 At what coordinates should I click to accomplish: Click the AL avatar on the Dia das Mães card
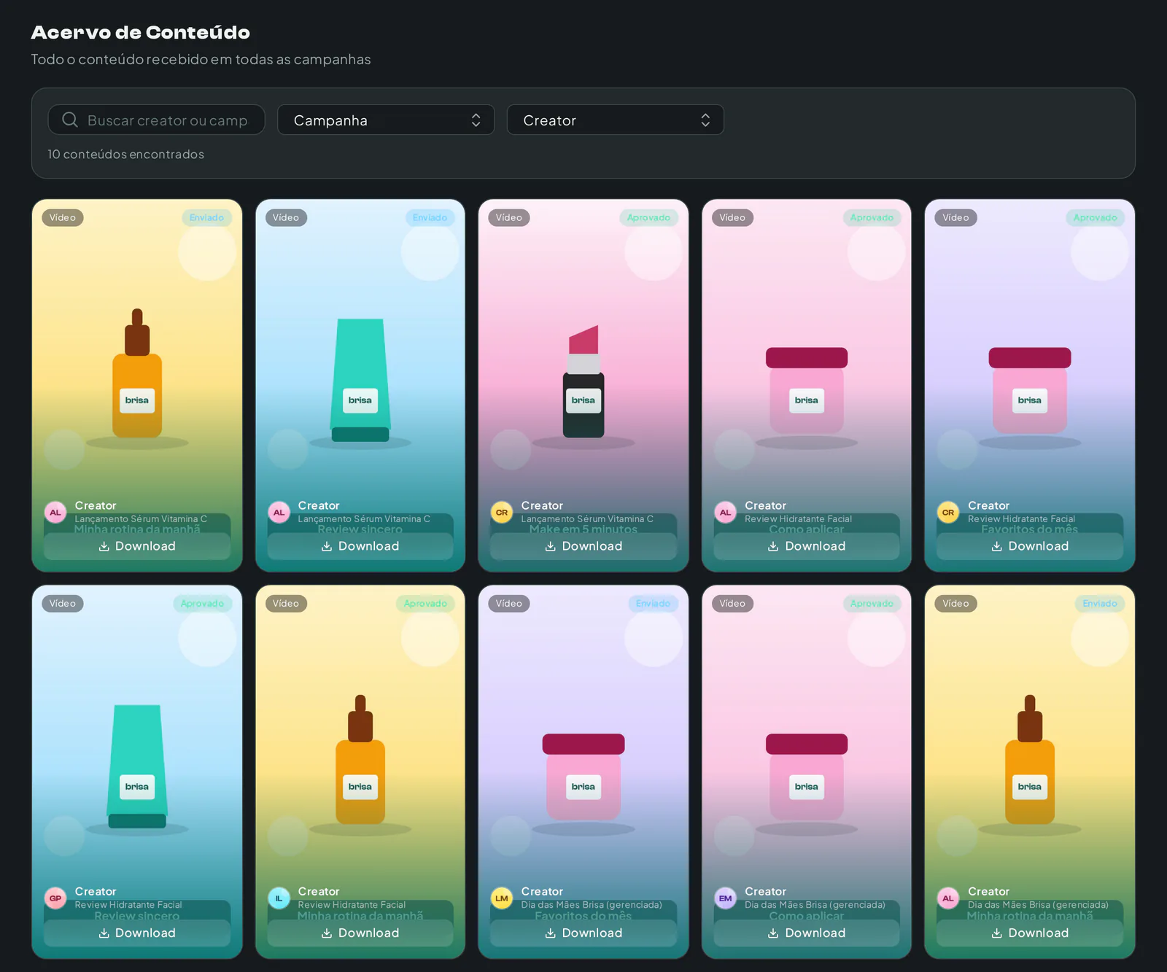coord(948,898)
